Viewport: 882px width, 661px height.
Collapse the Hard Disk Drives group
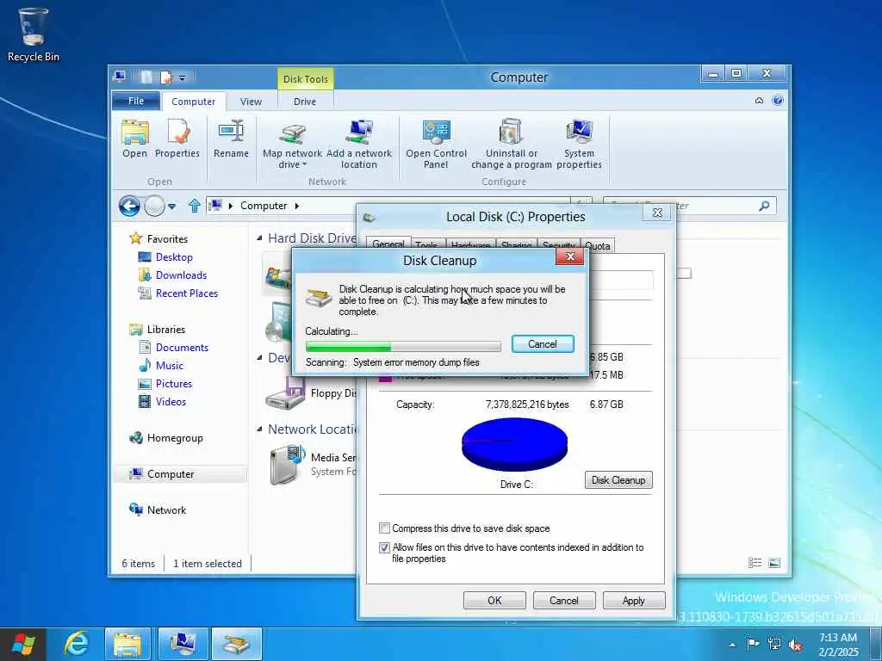(259, 238)
